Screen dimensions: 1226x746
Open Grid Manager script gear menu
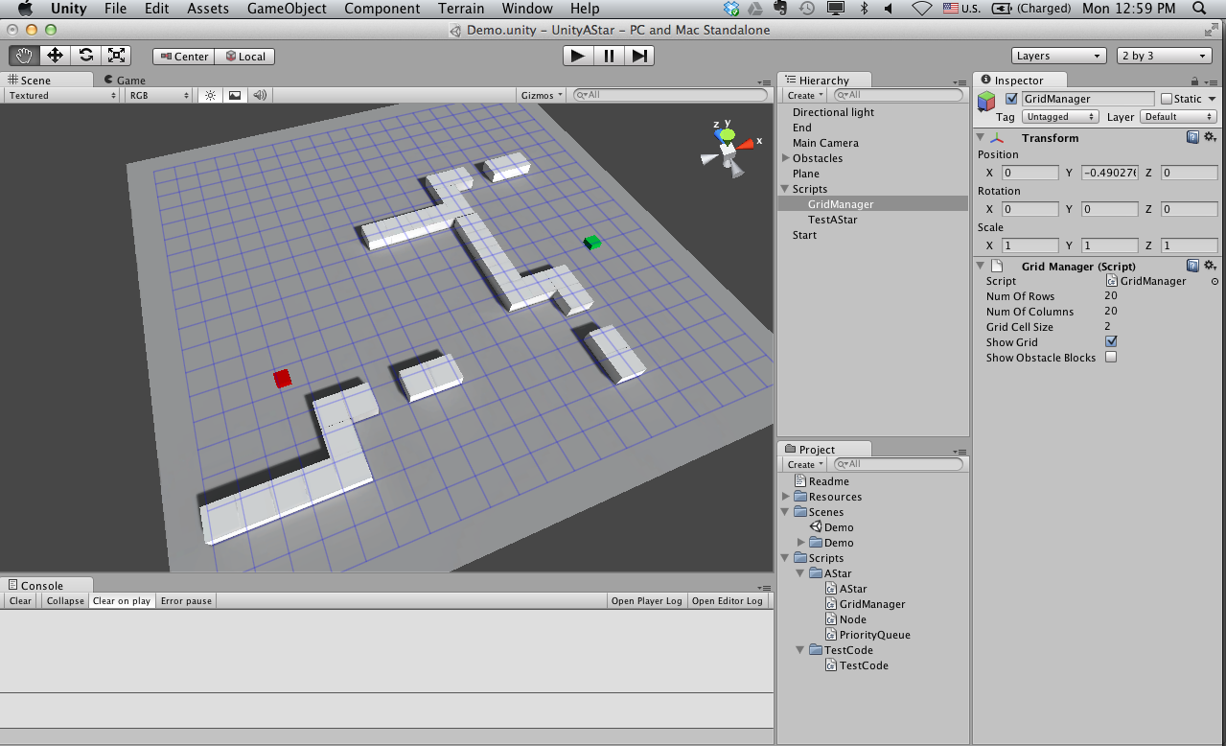tap(1210, 266)
